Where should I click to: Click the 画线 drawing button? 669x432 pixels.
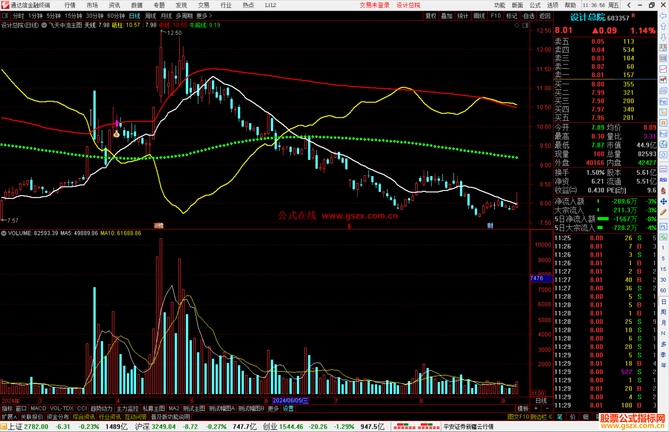pyautogui.click(x=479, y=16)
